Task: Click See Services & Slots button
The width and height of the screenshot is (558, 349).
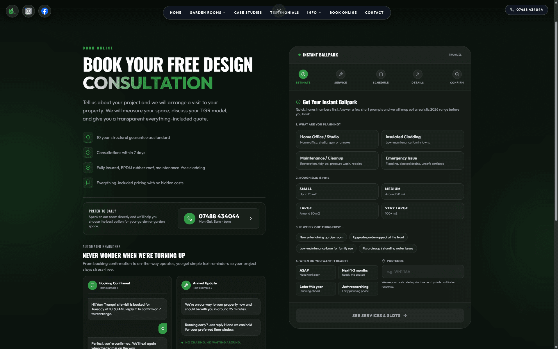Action: pyautogui.click(x=380, y=316)
